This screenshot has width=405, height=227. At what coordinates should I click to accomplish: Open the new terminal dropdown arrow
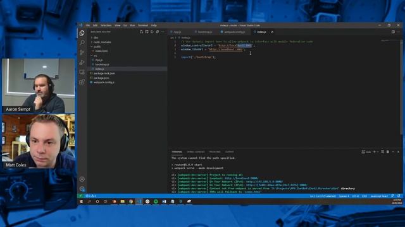378,152
